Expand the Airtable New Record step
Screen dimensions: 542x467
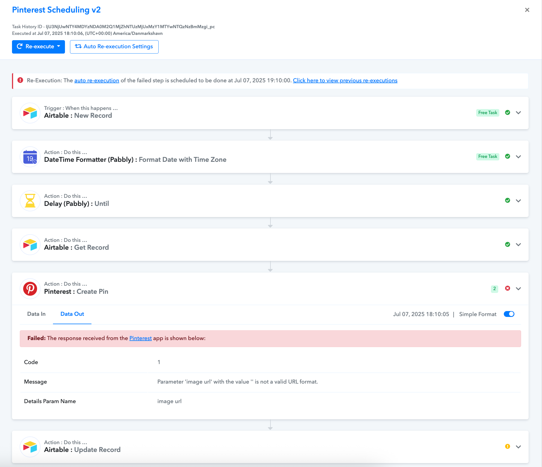tap(519, 113)
